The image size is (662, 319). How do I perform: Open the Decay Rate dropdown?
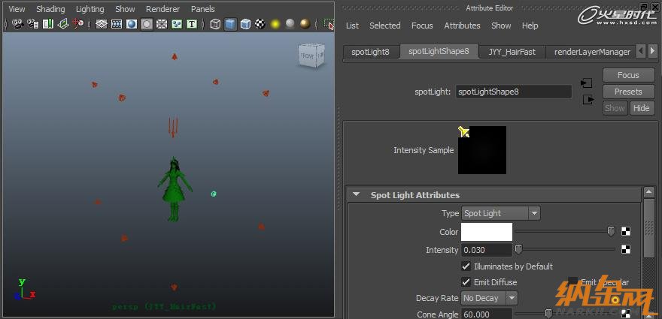(x=489, y=298)
